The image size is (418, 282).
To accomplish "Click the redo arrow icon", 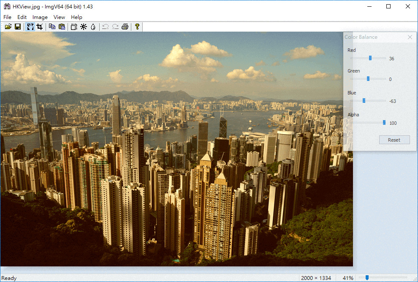I will [115, 27].
